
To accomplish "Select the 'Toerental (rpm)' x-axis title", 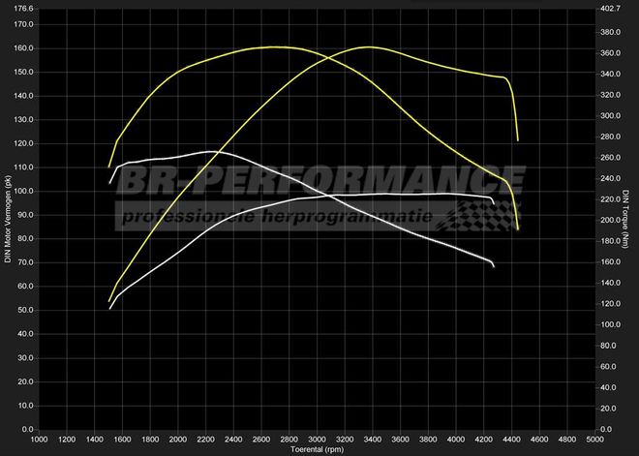I will coord(319,450).
